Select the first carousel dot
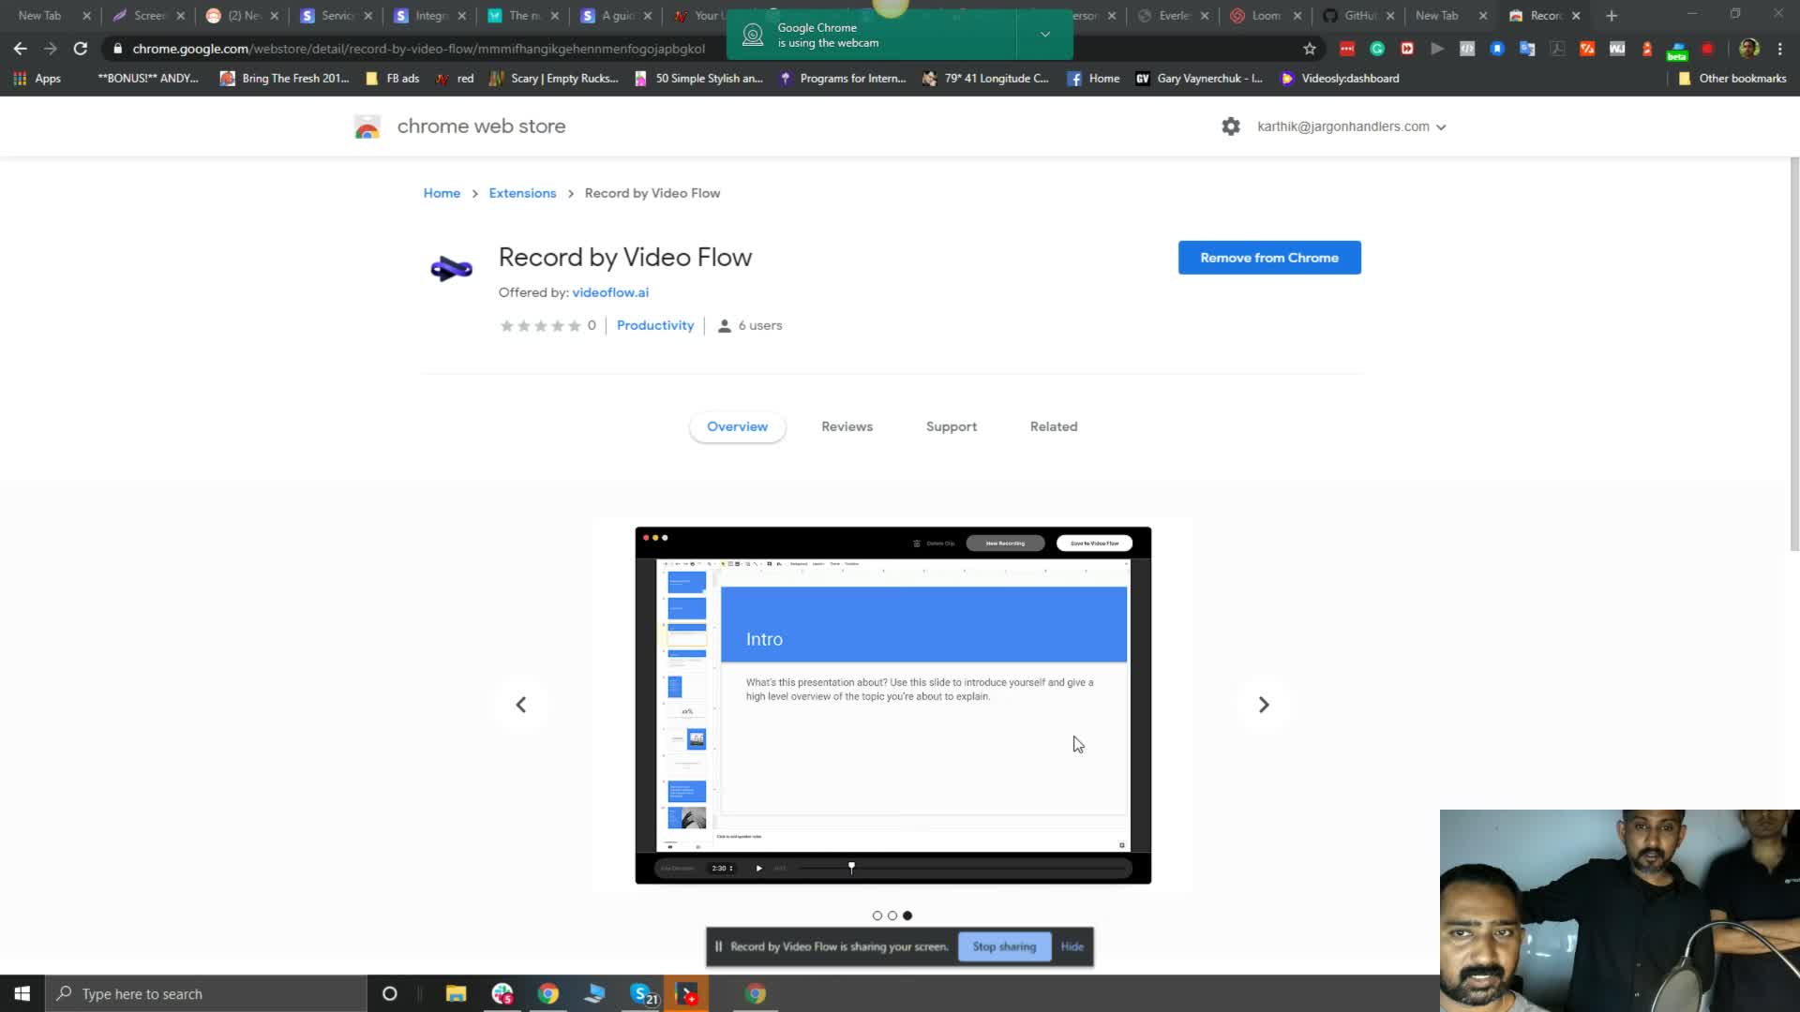The image size is (1800, 1012). (x=877, y=915)
